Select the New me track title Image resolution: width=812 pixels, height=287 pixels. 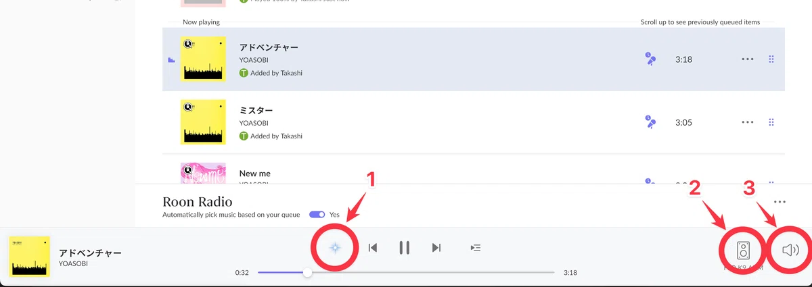coord(255,174)
